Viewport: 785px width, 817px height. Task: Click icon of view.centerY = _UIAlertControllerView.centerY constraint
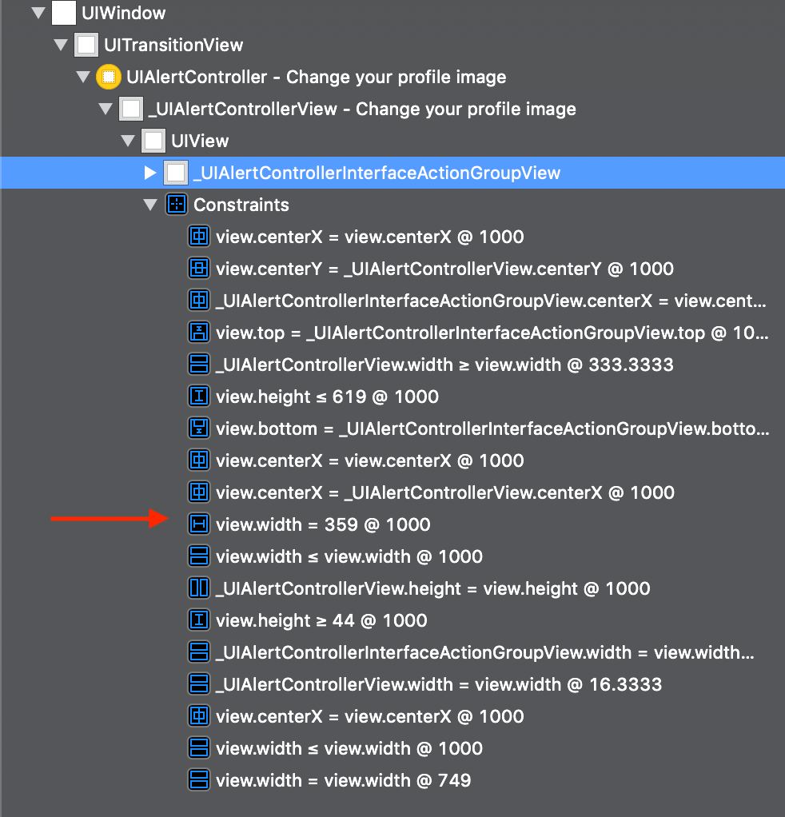coord(199,269)
